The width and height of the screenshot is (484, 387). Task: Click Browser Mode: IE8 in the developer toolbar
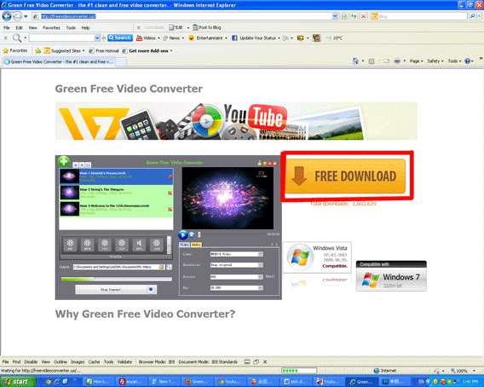tap(157, 361)
